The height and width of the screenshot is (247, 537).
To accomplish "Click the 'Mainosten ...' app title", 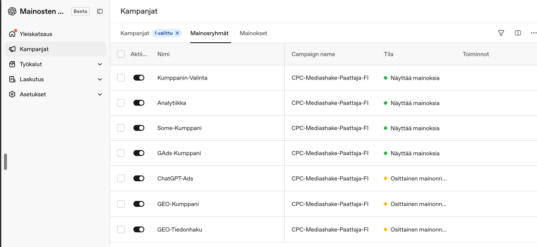I will (x=42, y=11).
